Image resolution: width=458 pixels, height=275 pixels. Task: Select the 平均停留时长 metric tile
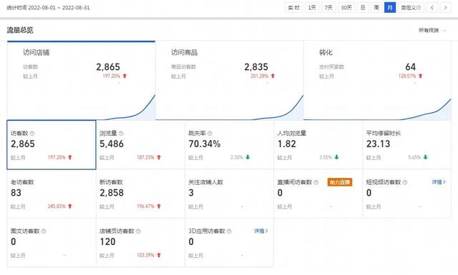tap(407, 145)
